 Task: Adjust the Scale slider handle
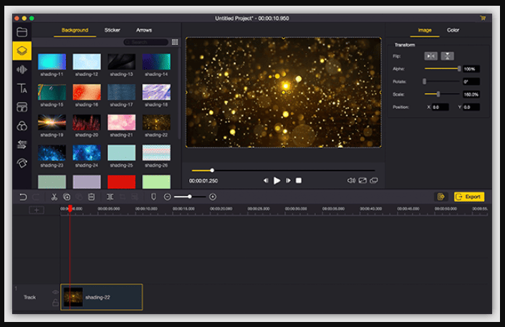click(x=438, y=94)
